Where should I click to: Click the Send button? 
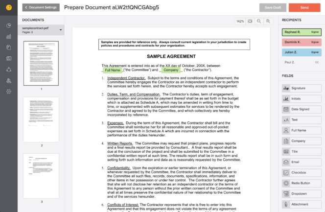[x=304, y=8]
